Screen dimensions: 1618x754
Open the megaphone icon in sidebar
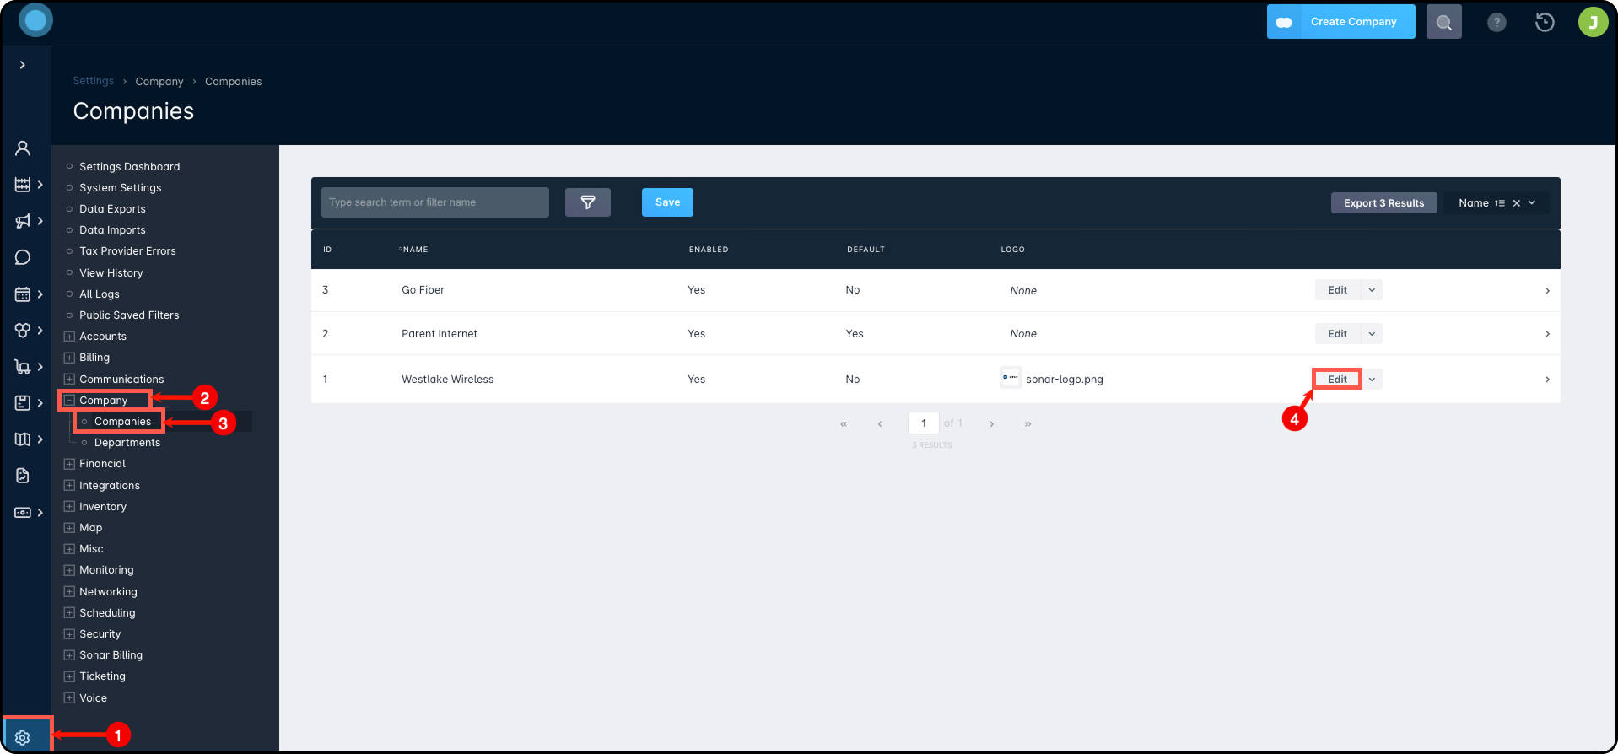(23, 221)
